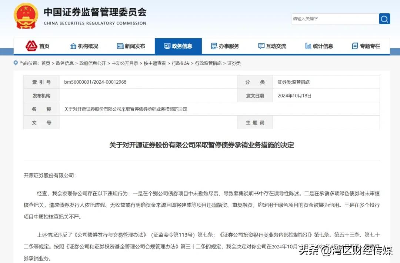Select the house icon on 首页 tab
This screenshot has height=263, width=400.
click(31, 46)
